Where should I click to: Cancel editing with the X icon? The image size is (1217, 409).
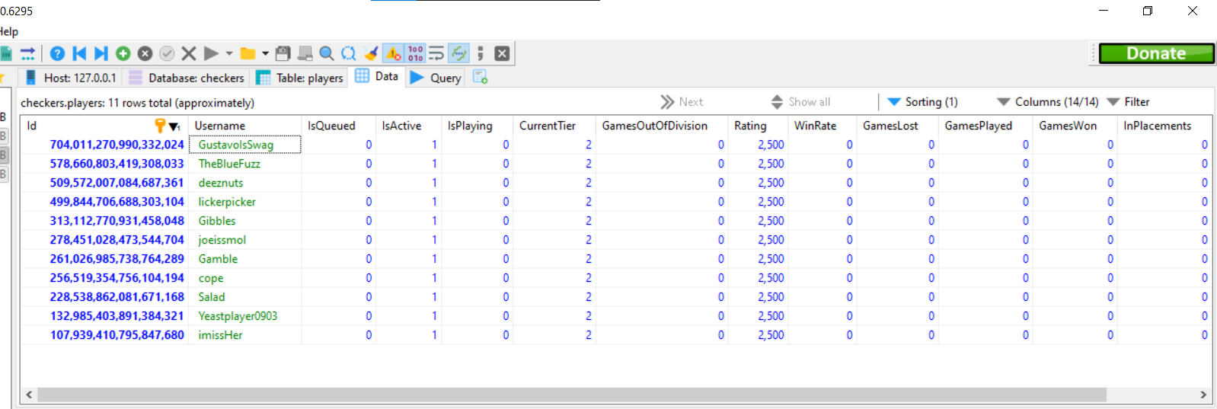pos(189,53)
